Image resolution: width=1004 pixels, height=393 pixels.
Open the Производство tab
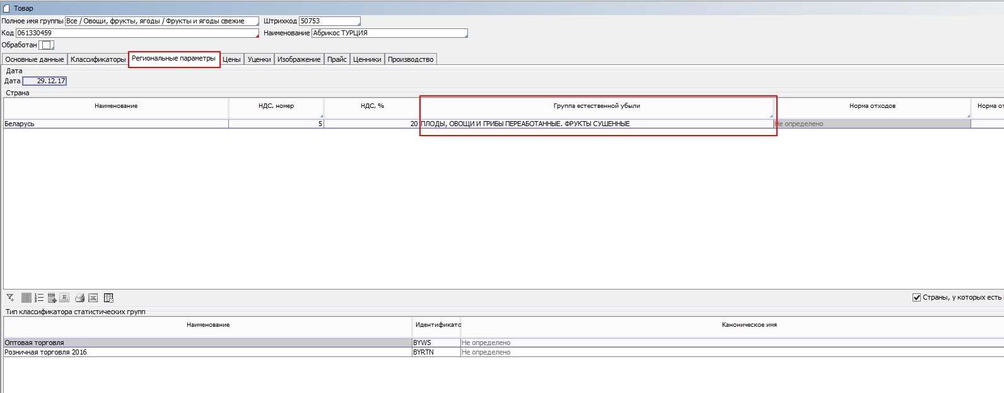click(411, 59)
